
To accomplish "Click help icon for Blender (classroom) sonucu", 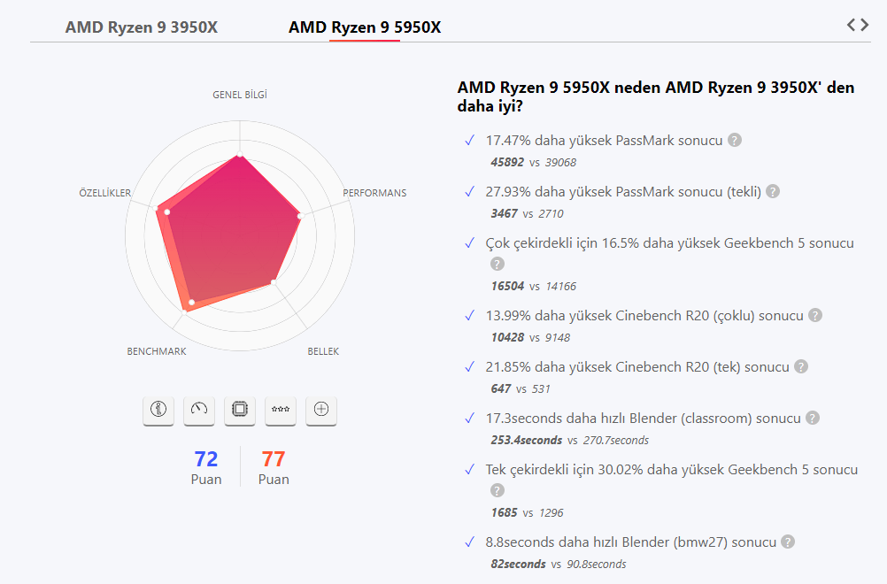I will (x=813, y=419).
